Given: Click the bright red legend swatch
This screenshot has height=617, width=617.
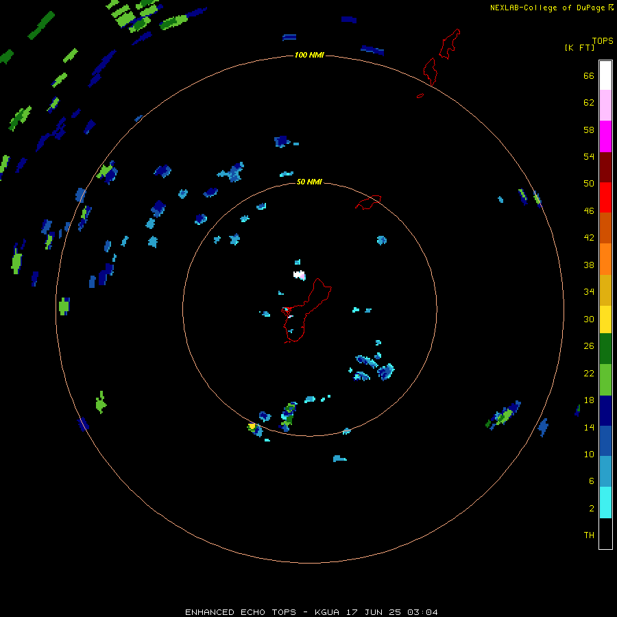Looking at the screenshot, I should click(x=605, y=197).
